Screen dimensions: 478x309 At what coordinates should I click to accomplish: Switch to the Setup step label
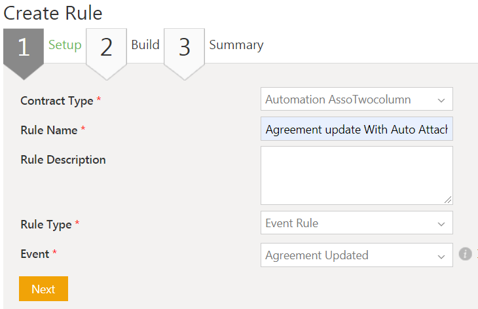pyautogui.click(x=65, y=45)
